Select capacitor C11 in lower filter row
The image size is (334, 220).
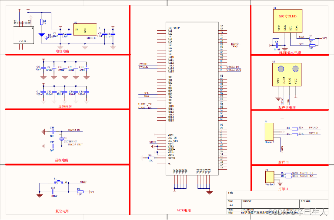point(43,92)
